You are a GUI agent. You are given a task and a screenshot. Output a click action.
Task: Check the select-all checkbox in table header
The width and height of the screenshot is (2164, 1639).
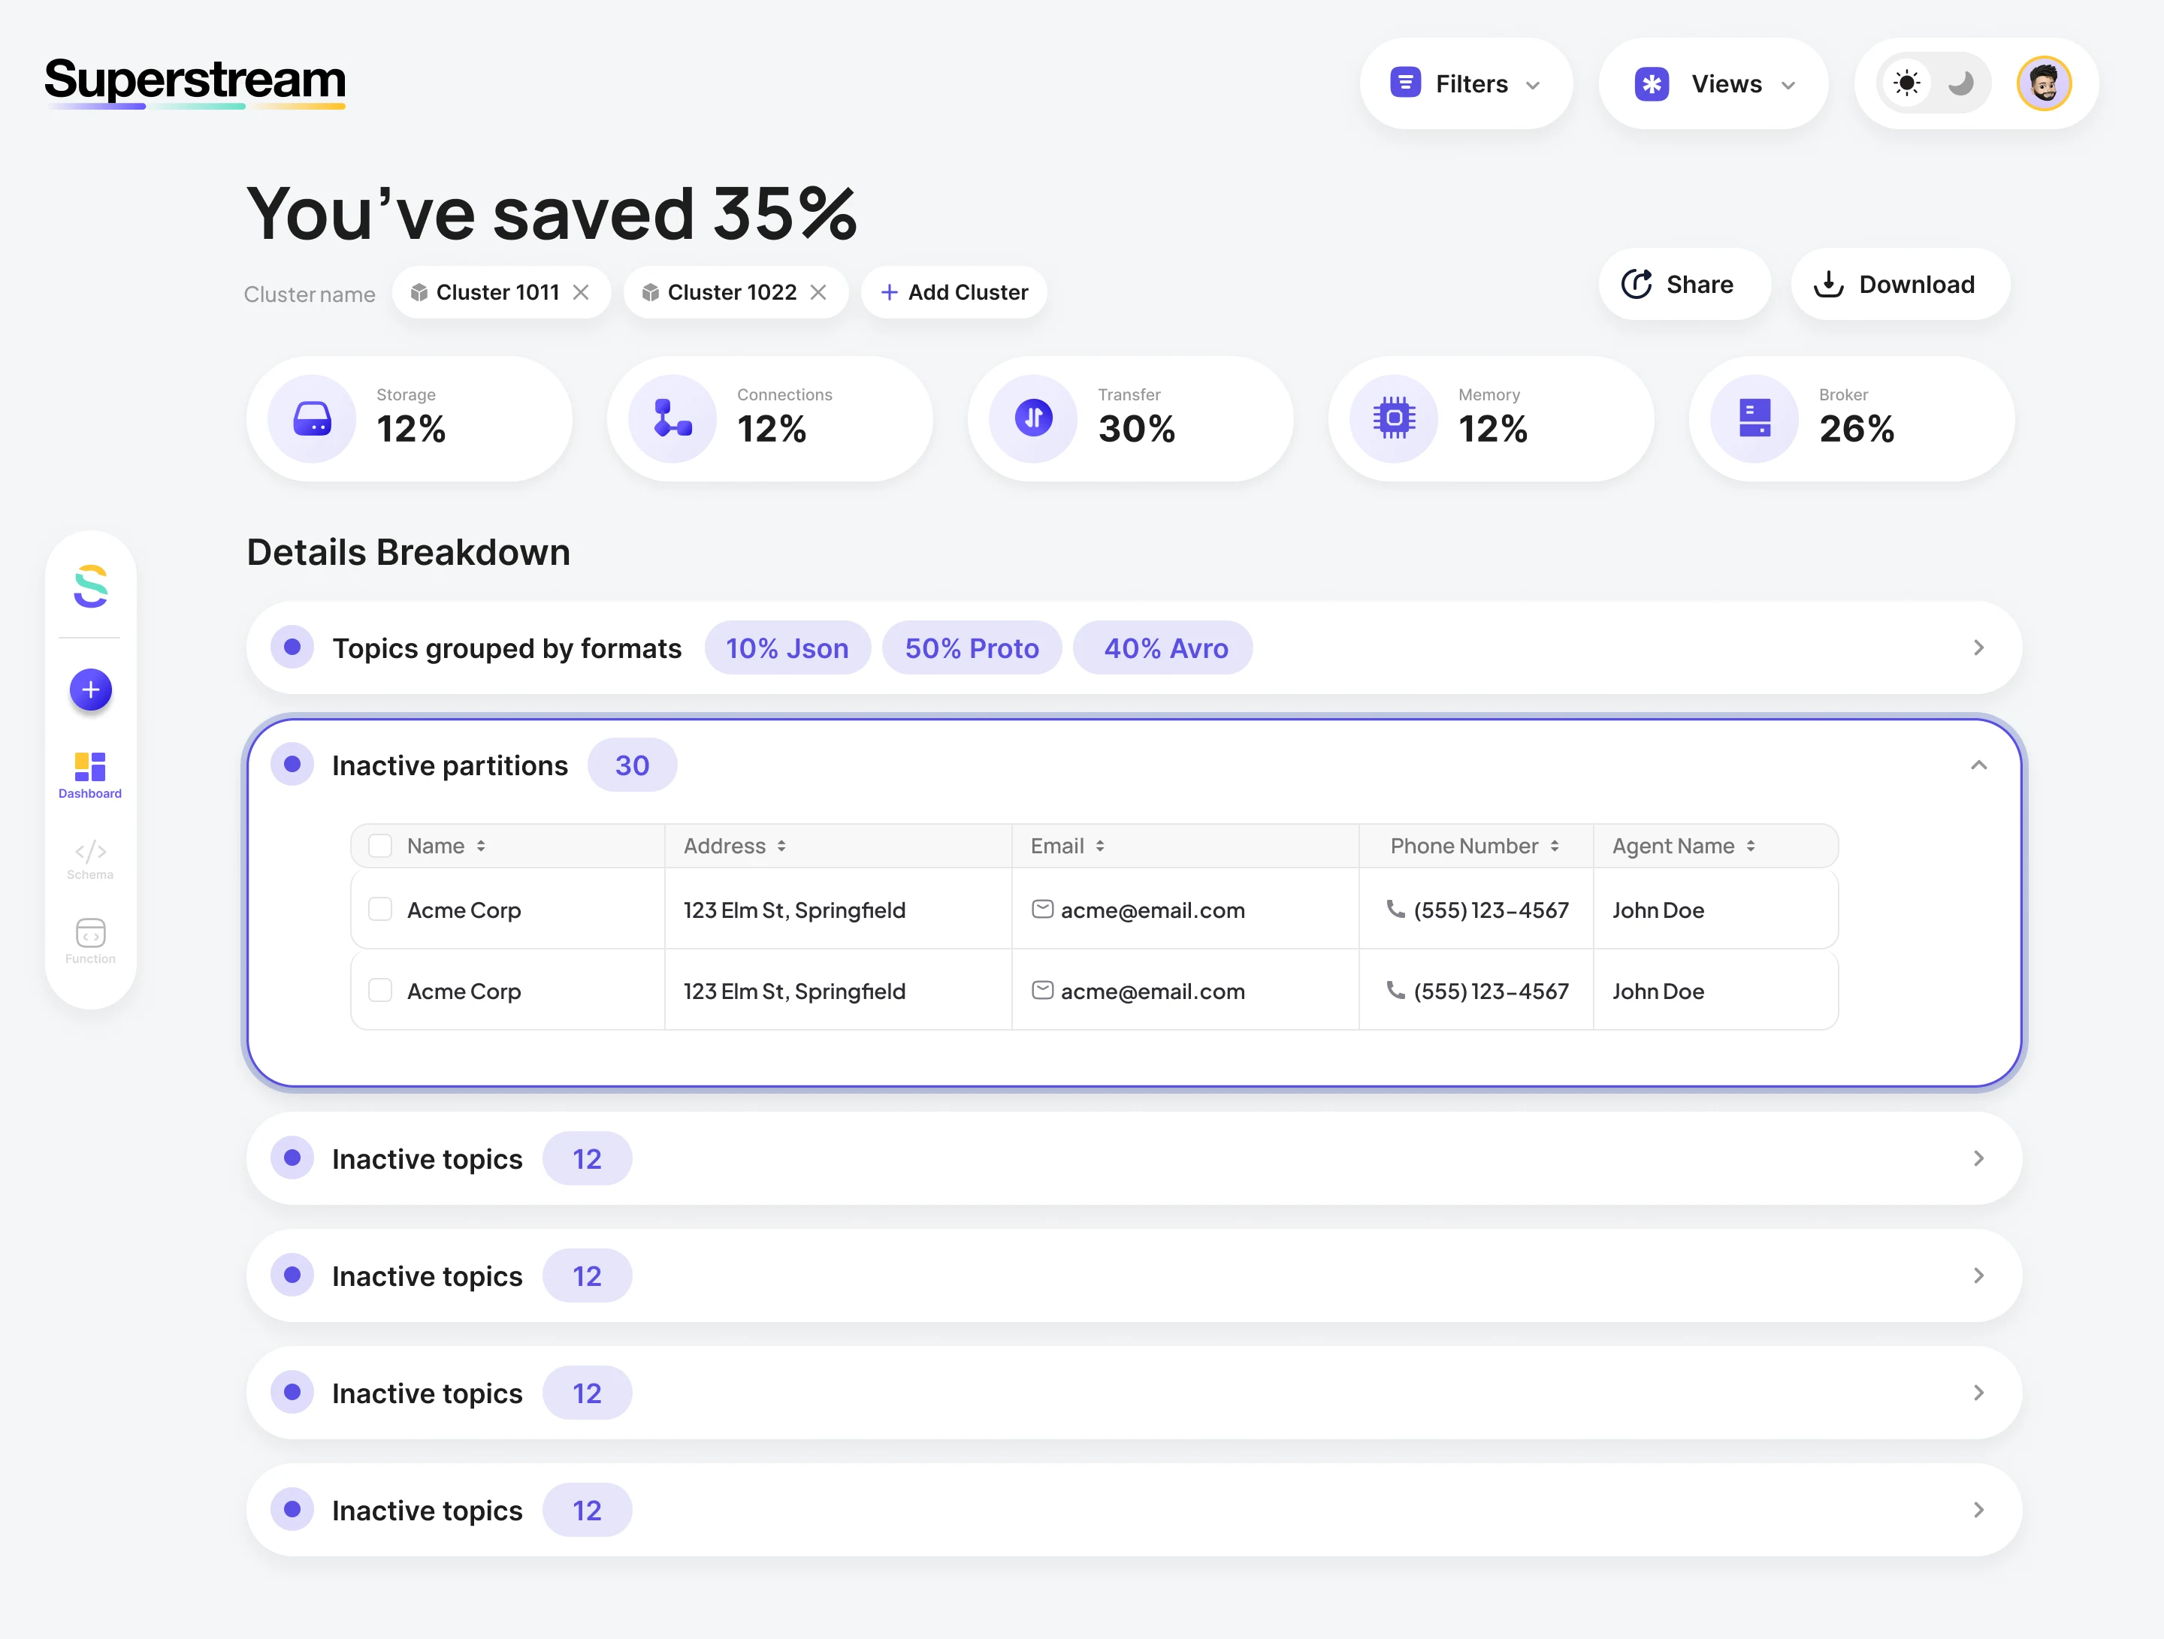(x=379, y=846)
